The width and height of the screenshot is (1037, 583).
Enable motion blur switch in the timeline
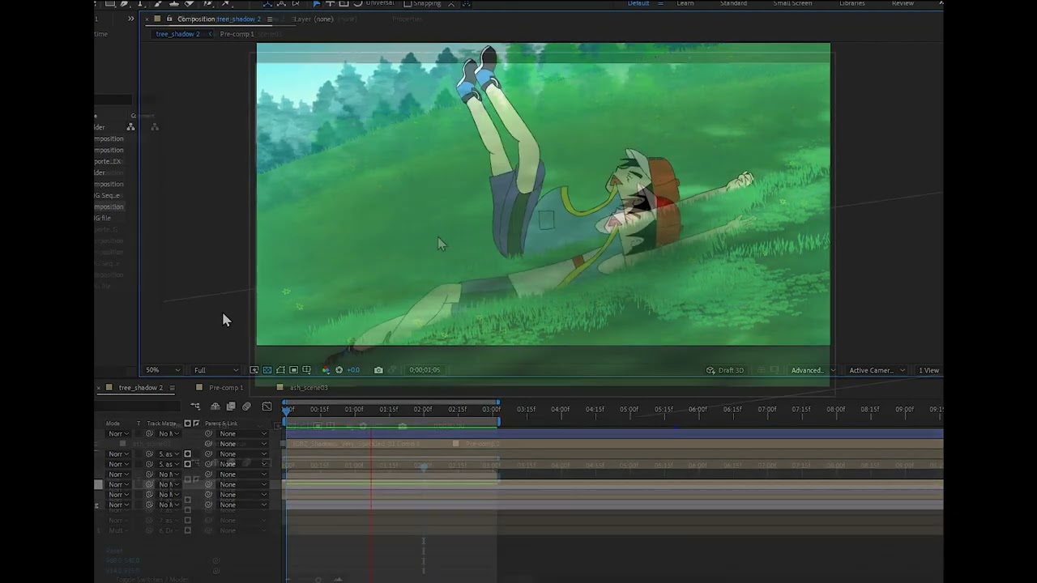(x=246, y=406)
